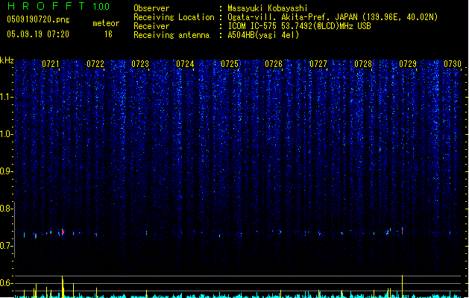Select the A504HB(yagi 4el) antenna text
The width and height of the screenshot is (469, 298).
(263, 35)
